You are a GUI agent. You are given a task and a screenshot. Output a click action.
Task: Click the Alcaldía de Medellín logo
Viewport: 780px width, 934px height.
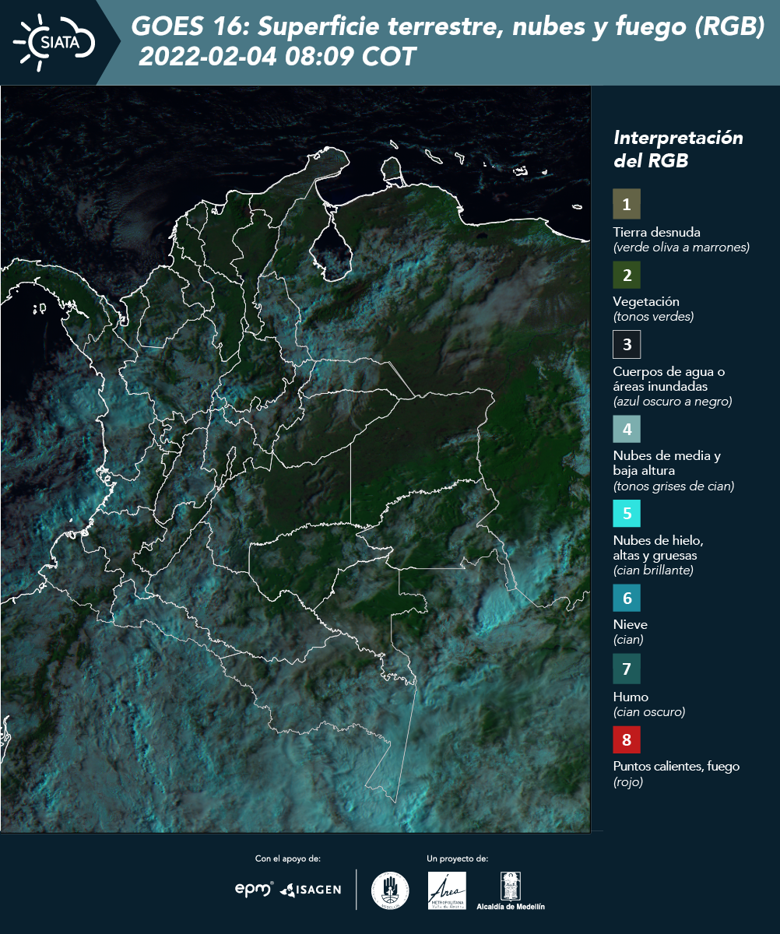[x=511, y=890]
